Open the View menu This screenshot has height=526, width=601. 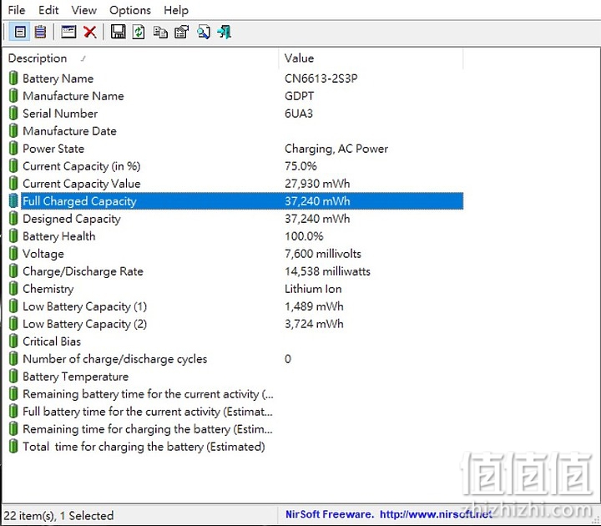pos(84,10)
